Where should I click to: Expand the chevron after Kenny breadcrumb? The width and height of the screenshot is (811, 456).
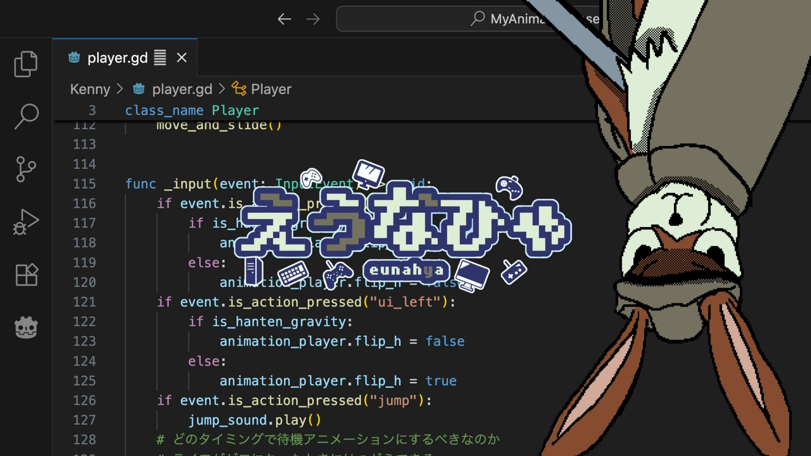tap(120, 89)
